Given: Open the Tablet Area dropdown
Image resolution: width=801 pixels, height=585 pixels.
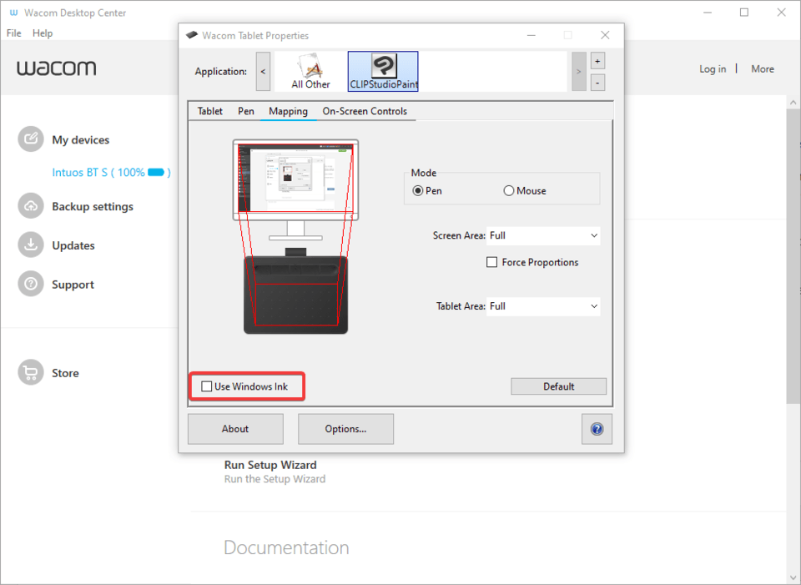Looking at the screenshot, I should coord(543,306).
